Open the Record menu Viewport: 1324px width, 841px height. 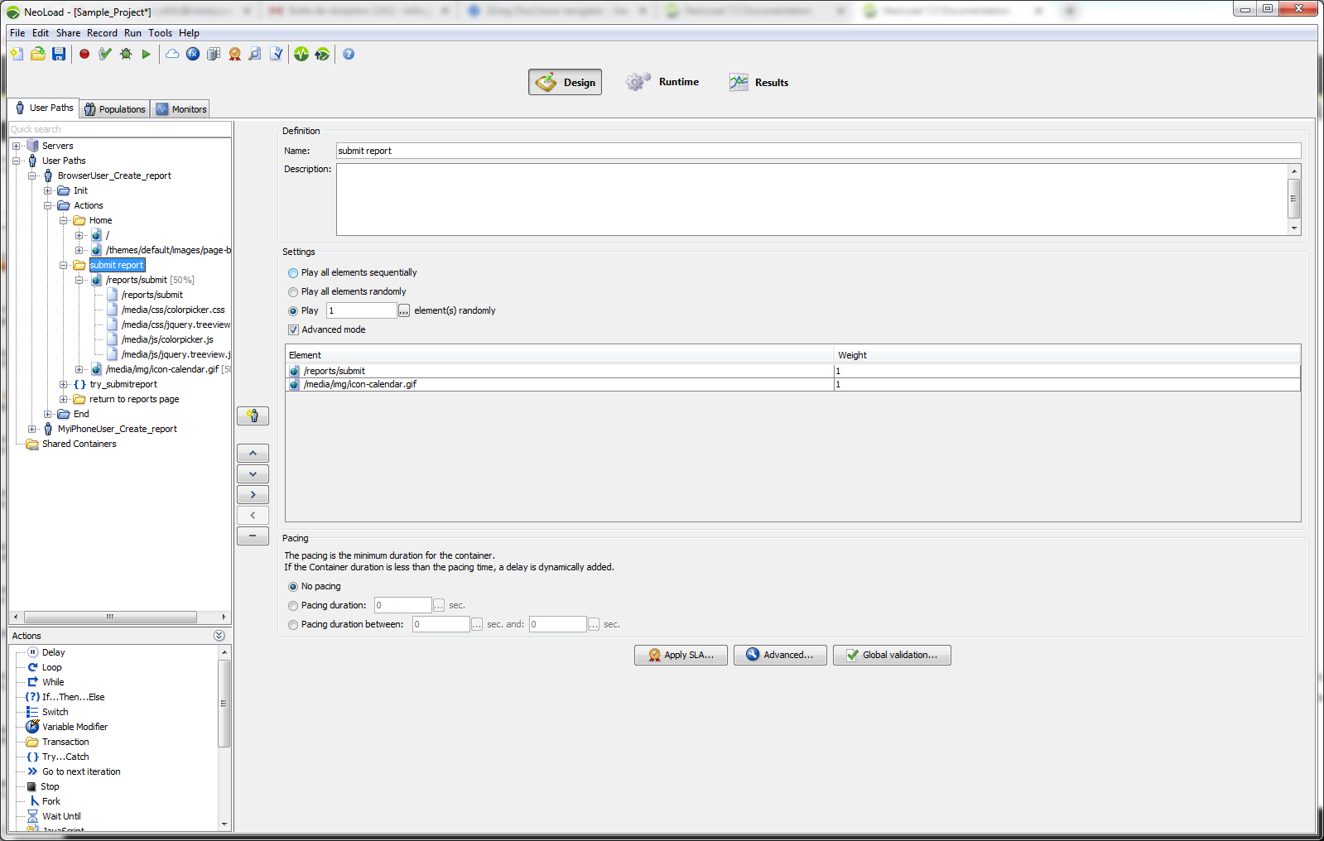102,33
